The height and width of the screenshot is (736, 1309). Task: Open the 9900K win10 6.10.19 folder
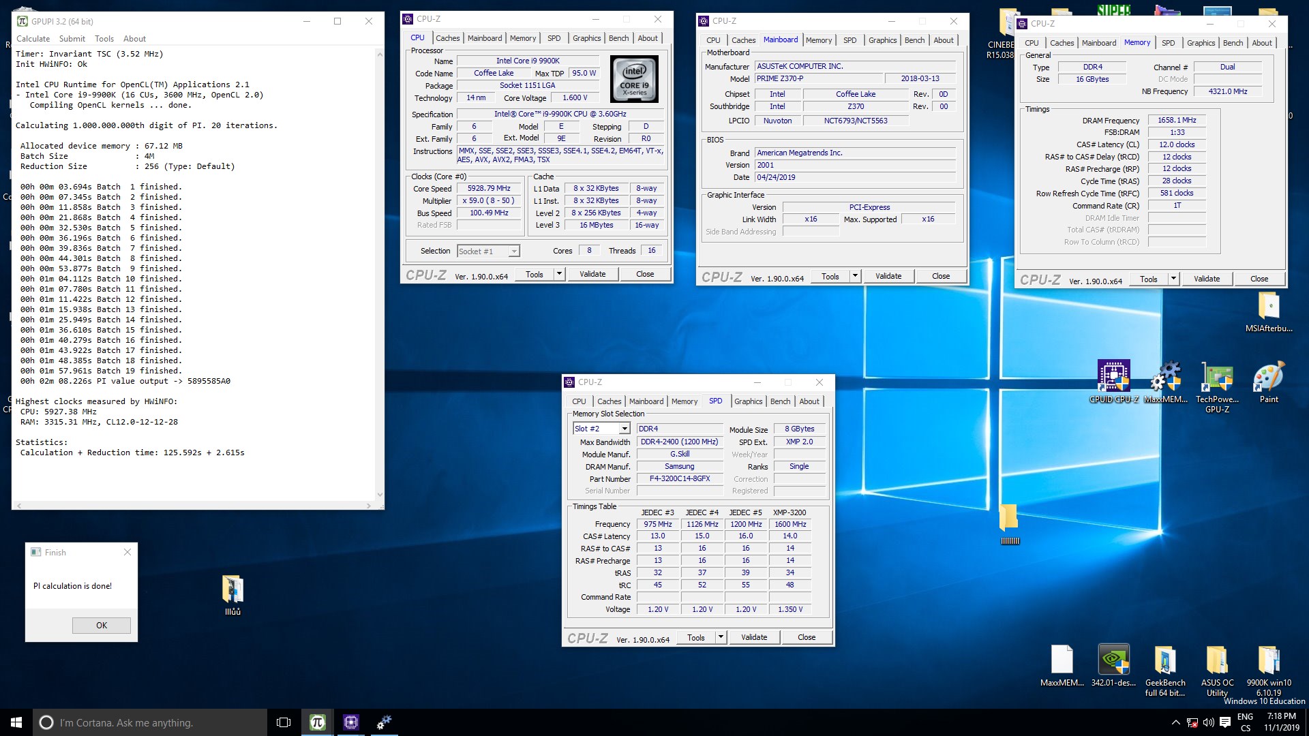(x=1269, y=671)
